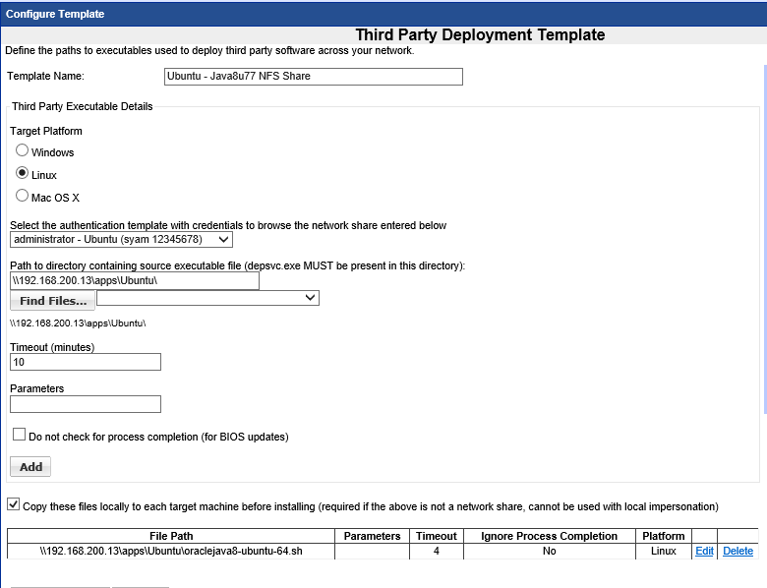Uncheck 'Copy these files locally' checkbox
The height and width of the screenshot is (588, 767).
coord(14,504)
